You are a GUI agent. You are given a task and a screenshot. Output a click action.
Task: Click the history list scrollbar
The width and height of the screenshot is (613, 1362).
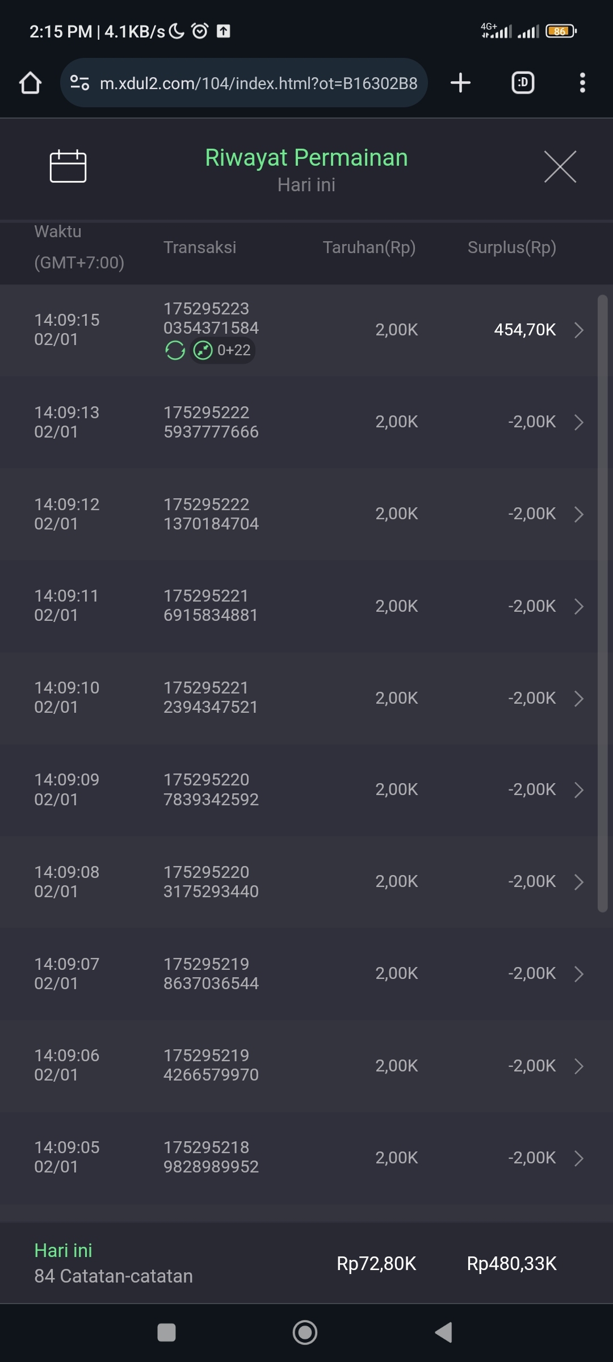[602, 602]
